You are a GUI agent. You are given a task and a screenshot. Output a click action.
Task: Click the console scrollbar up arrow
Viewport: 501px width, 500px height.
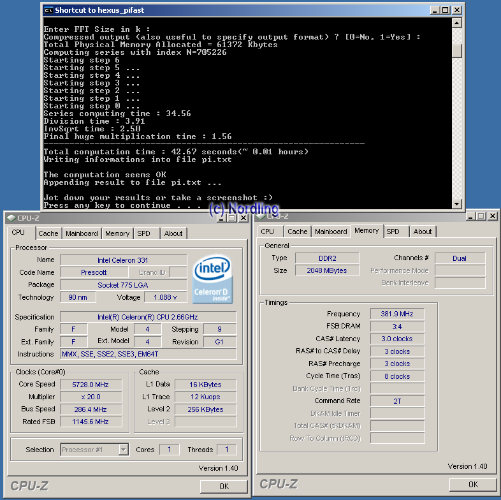coord(457,23)
